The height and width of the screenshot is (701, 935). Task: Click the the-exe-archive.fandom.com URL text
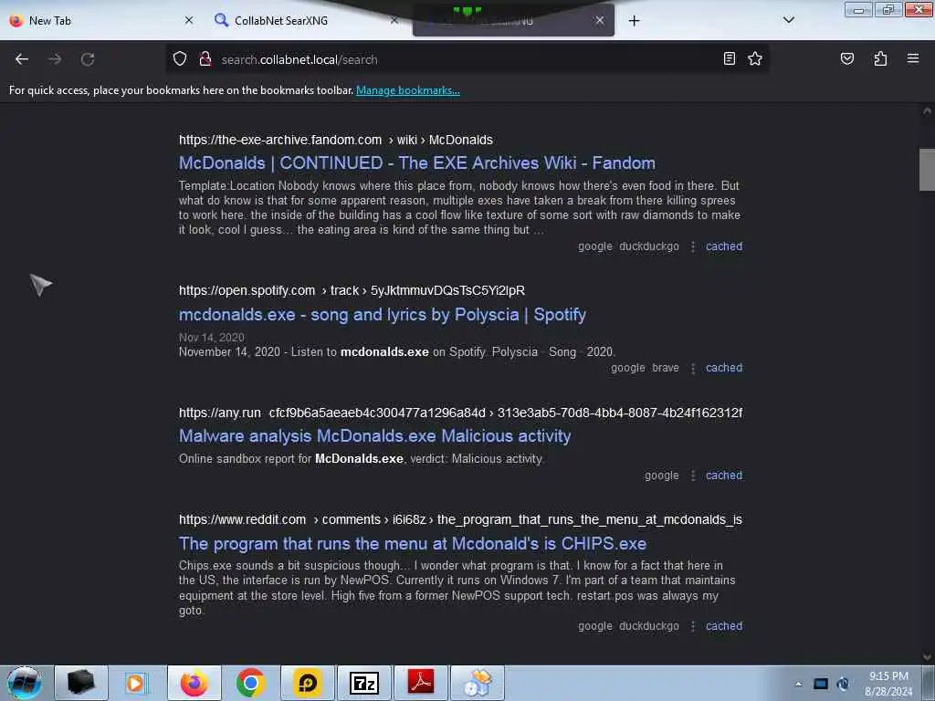tap(280, 140)
